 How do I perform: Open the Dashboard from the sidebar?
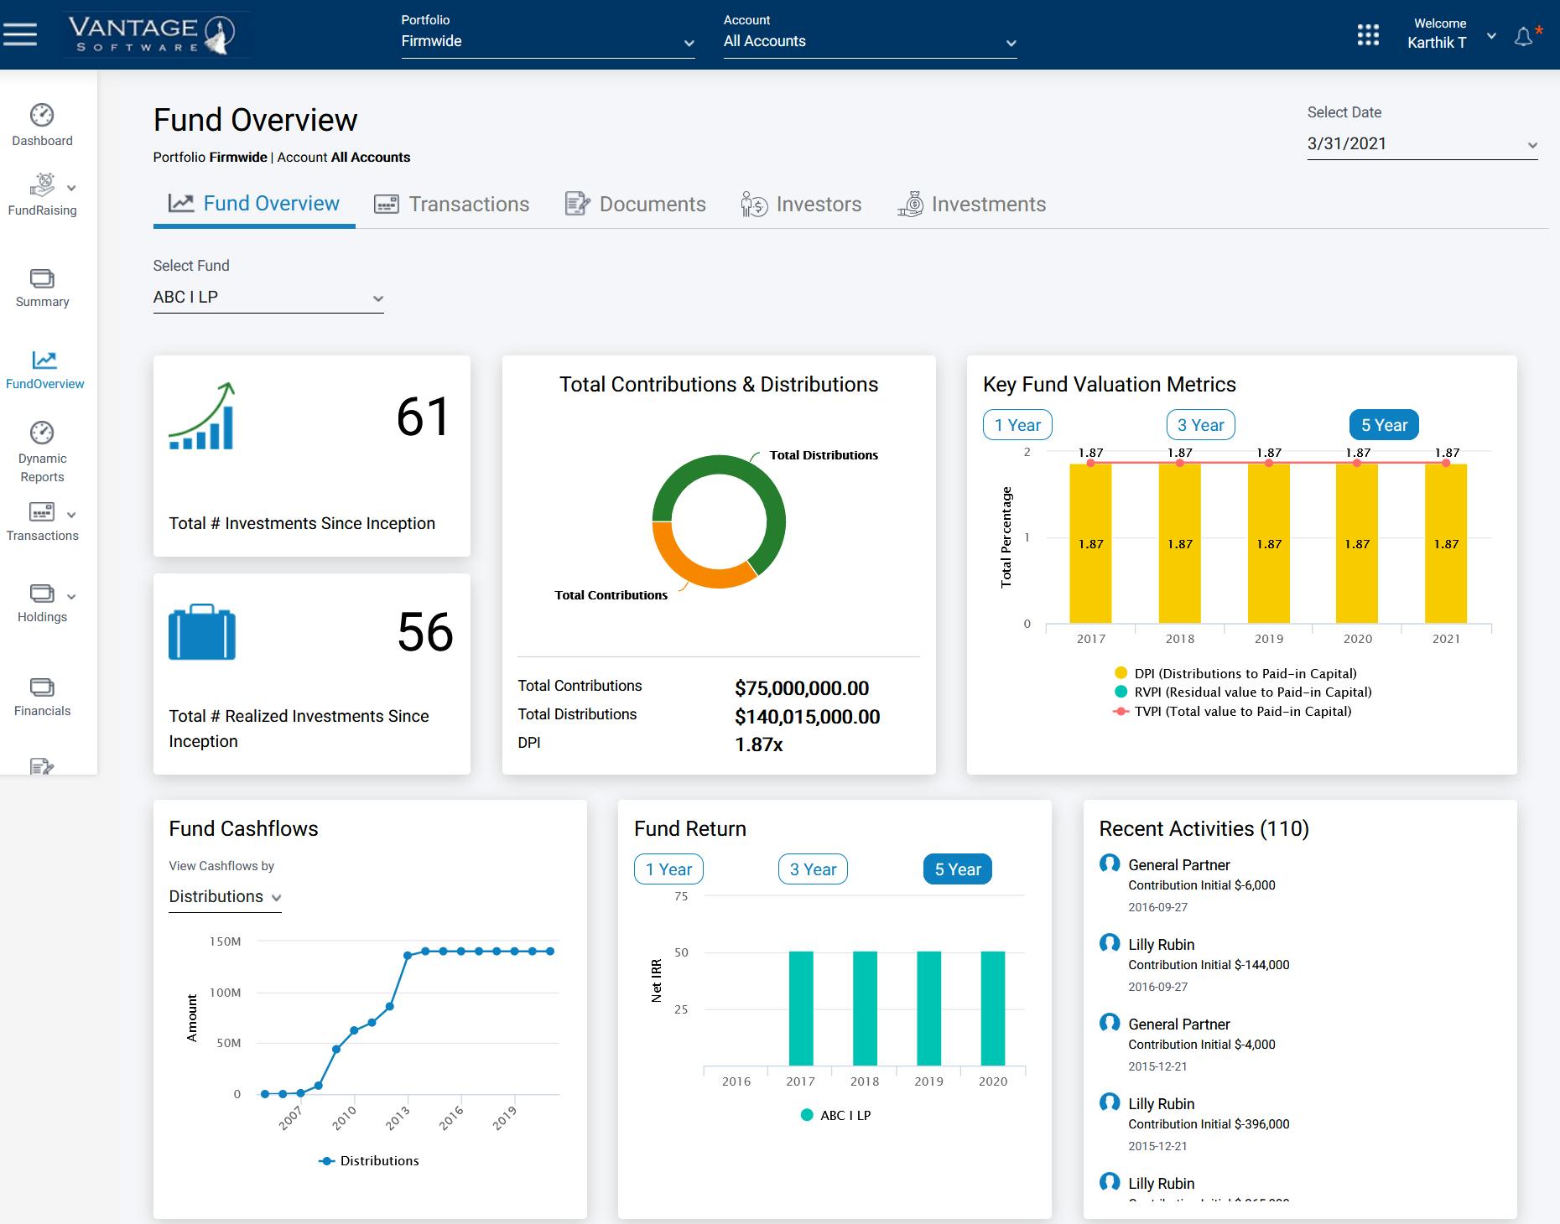point(42,126)
